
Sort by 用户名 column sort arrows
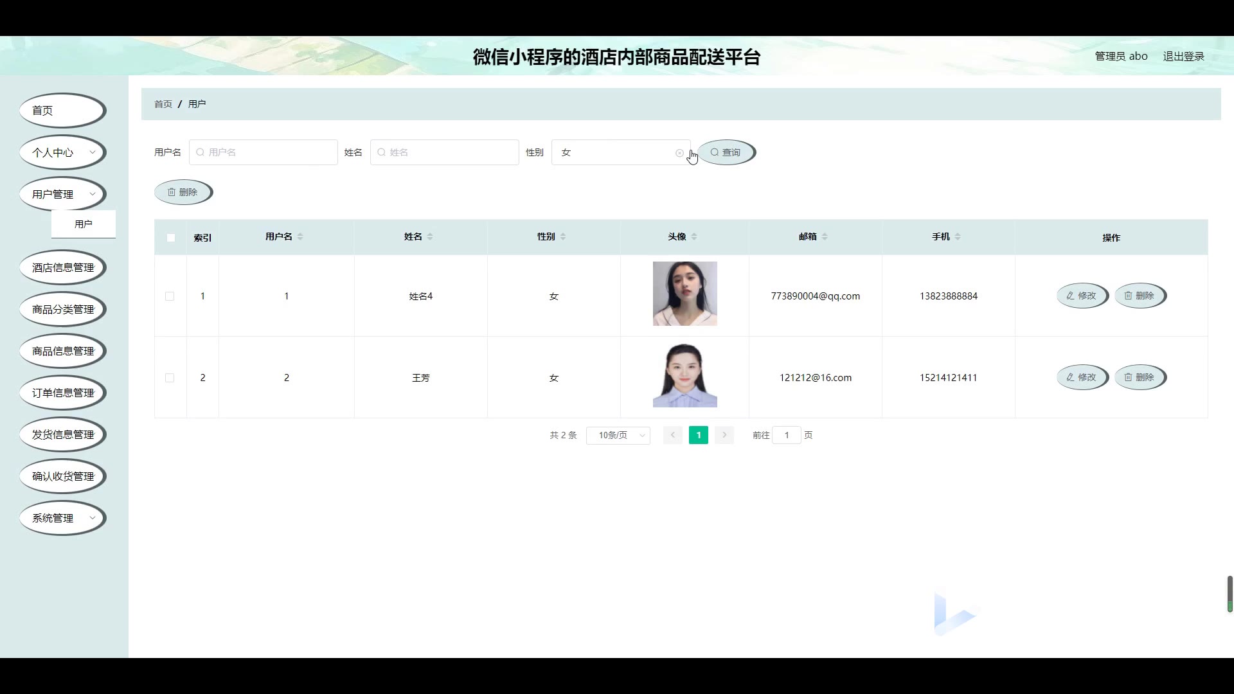click(x=300, y=236)
